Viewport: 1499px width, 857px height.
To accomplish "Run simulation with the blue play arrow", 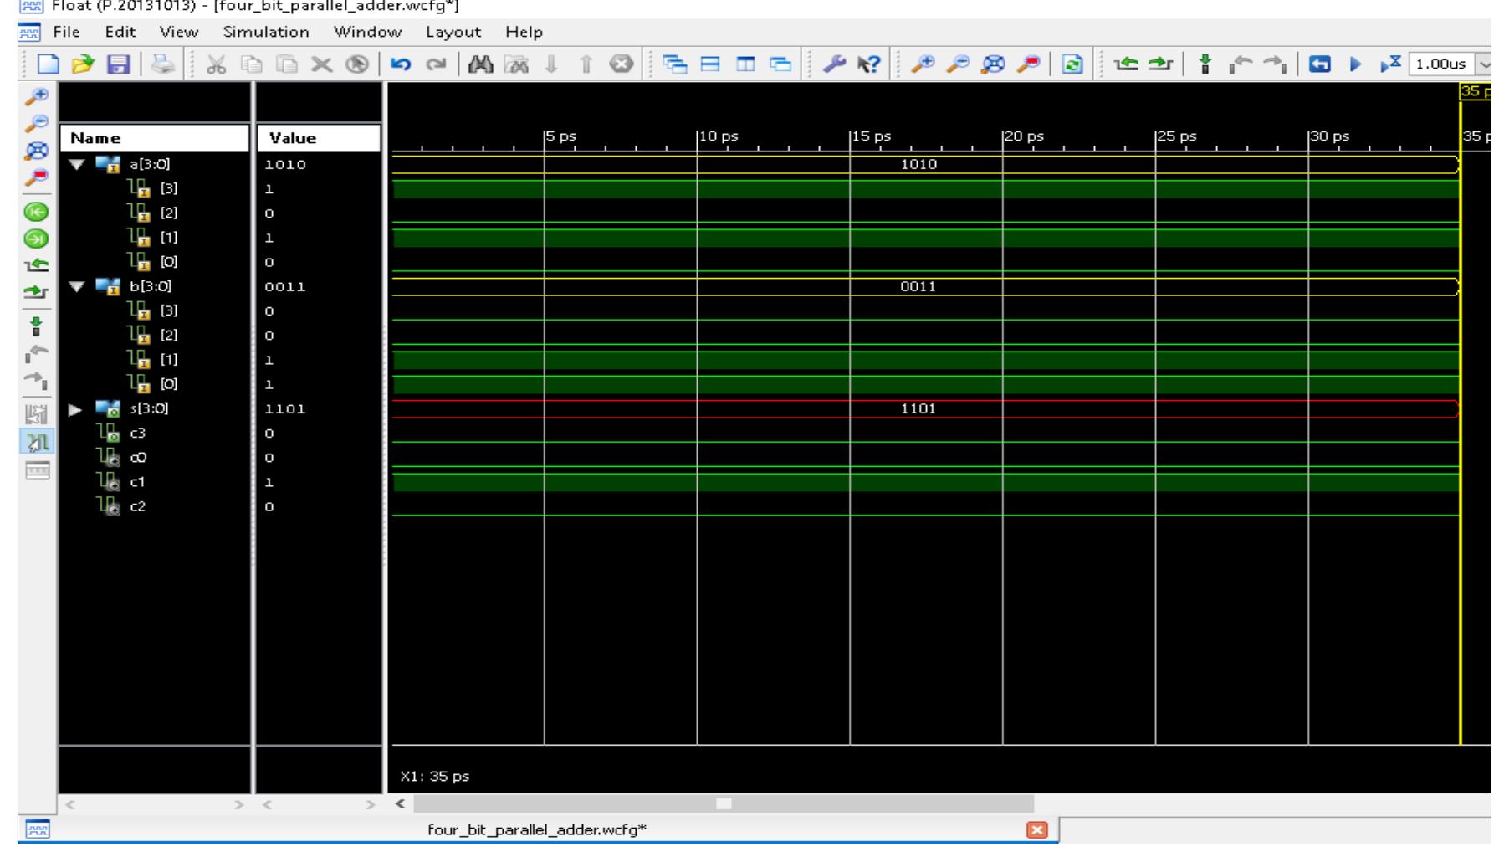I will click(x=1355, y=65).
